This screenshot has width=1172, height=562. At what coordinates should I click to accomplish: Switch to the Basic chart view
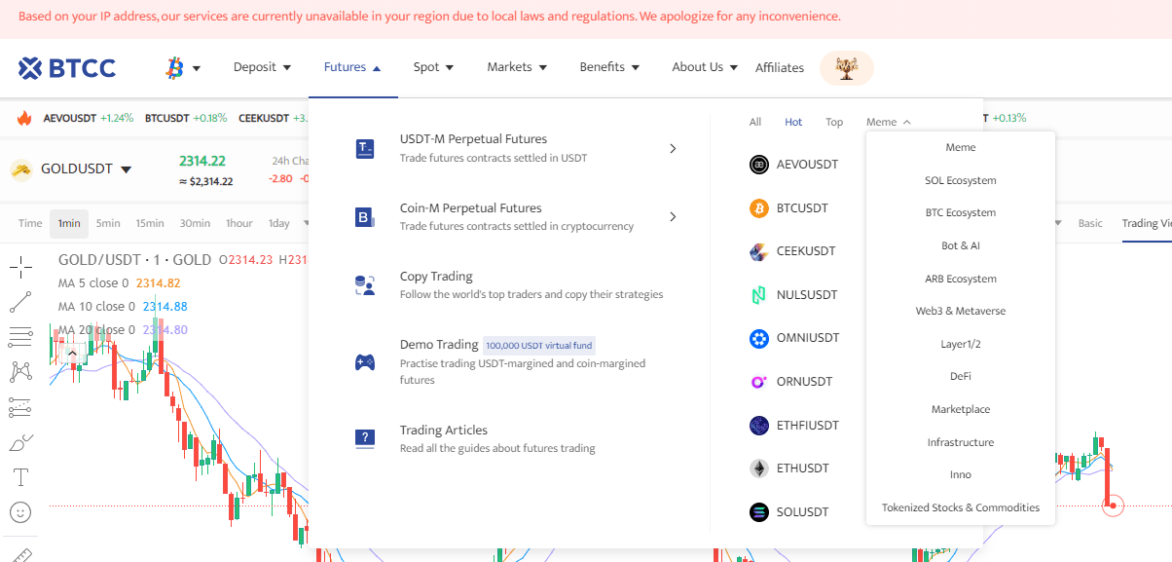coord(1090,223)
